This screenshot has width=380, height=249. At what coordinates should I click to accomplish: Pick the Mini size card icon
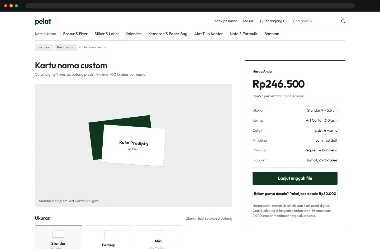(x=158, y=233)
